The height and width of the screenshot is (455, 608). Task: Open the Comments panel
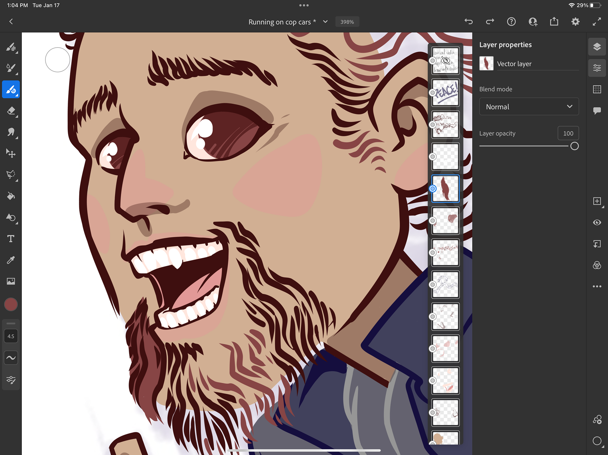tap(597, 111)
